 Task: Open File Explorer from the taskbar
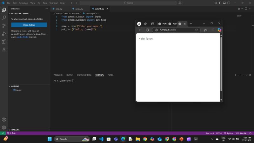pyautogui.click(x=138, y=139)
